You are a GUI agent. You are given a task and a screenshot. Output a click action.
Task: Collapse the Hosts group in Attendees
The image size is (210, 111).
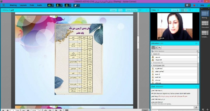coord(152,54)
